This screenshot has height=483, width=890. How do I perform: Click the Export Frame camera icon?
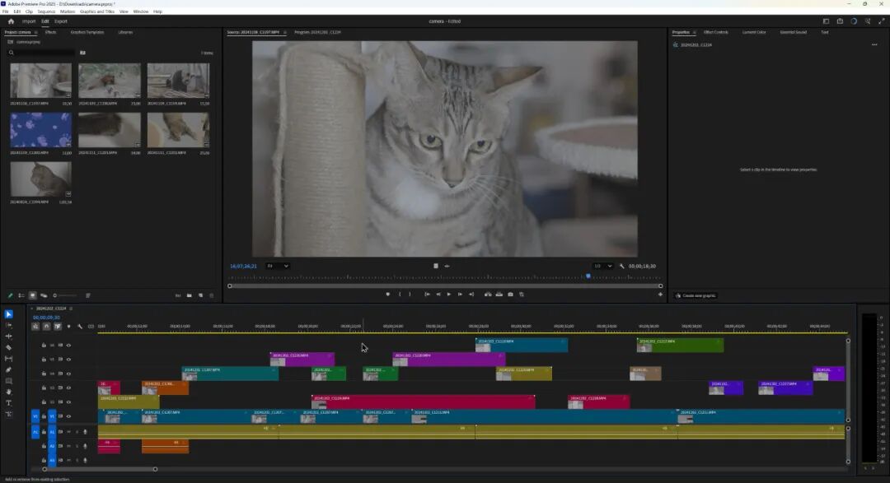[x=510, y=295]
